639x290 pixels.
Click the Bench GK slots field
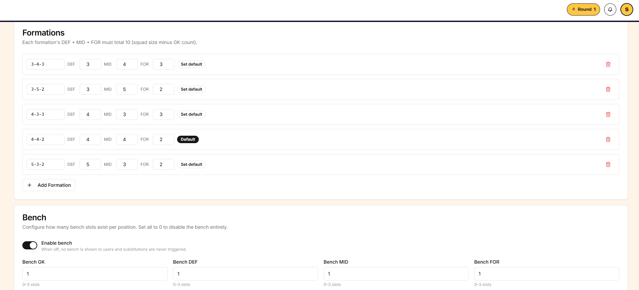coord(95,274)
